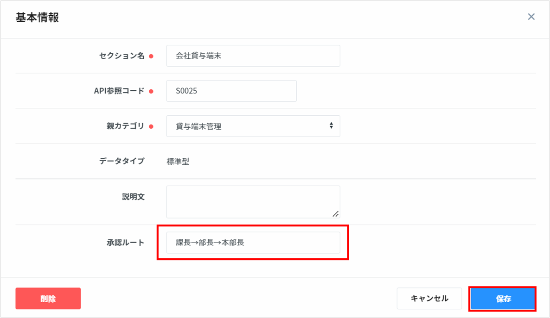Click the 説明文 textarea resize handle

pos(335,214)
